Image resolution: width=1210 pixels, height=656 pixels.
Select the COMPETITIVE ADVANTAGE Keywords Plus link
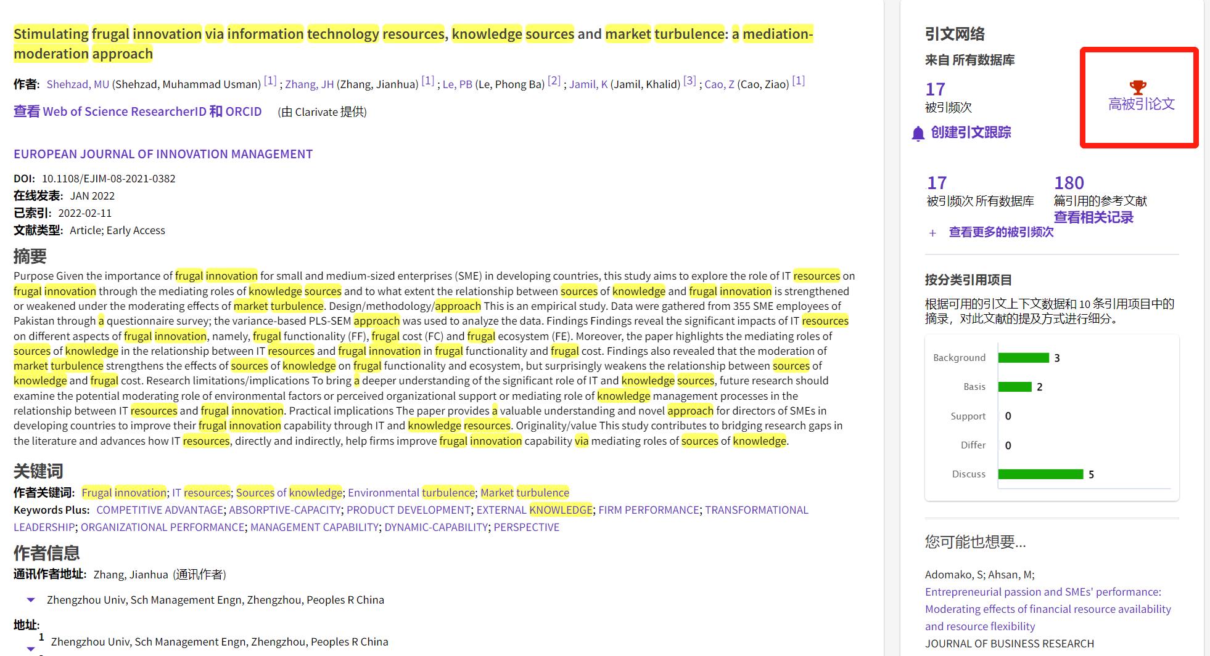160,510
